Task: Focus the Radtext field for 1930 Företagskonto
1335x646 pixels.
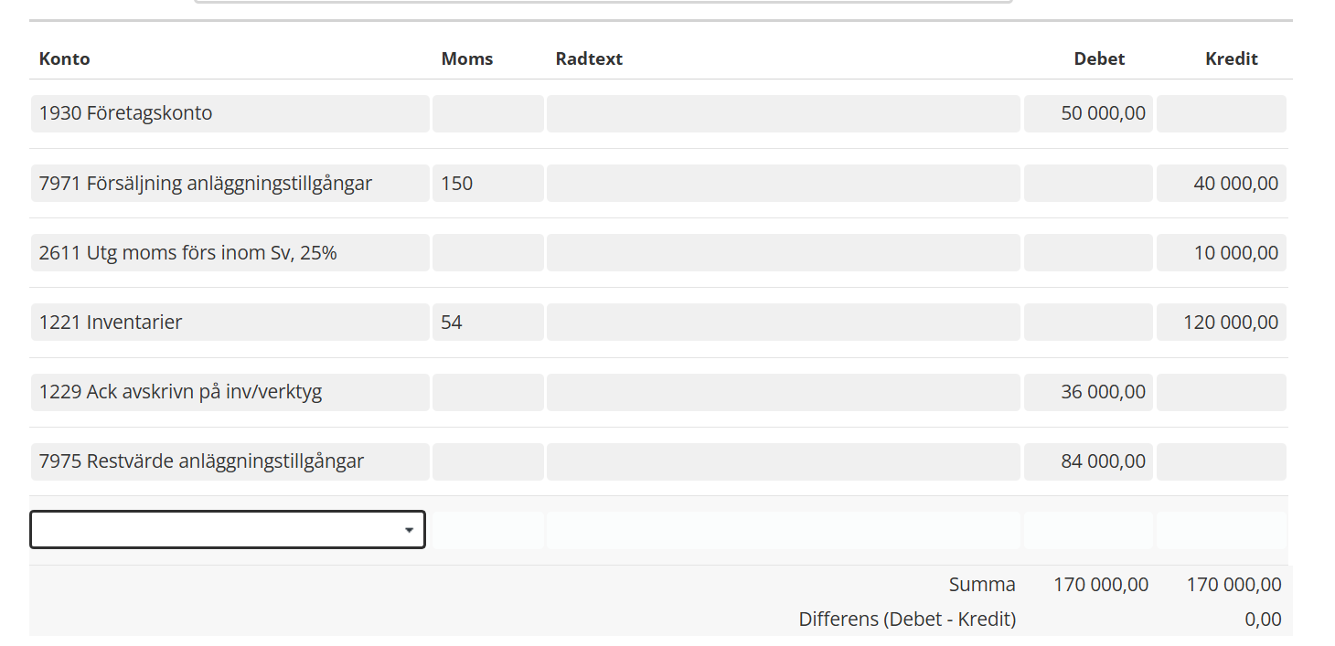Action: click(784, 113)
